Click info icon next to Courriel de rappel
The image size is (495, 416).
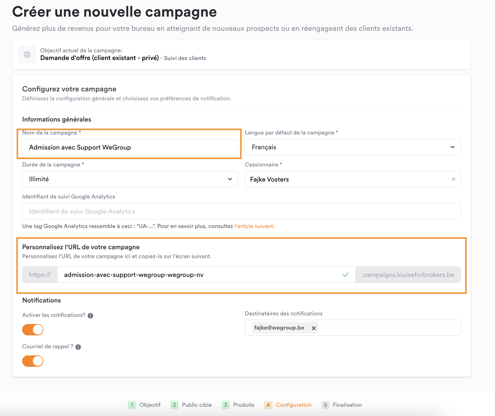coord(78,347)
